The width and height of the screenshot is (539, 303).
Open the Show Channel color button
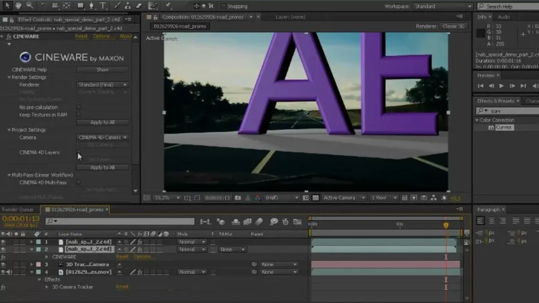pos(258,198)
